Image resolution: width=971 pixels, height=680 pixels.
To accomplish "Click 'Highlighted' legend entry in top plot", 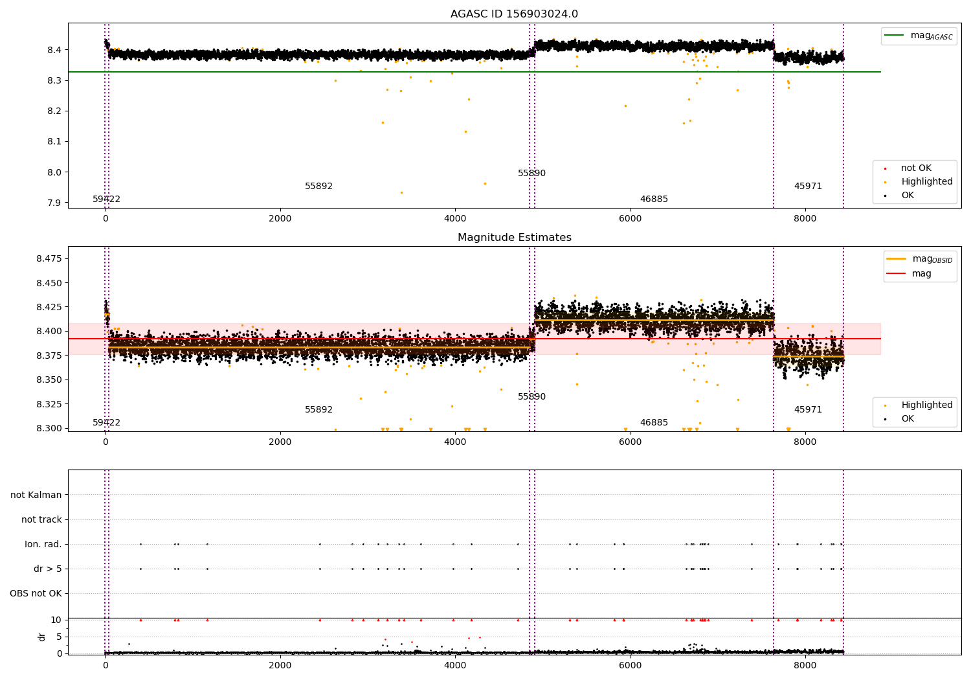I will point(927,182).
